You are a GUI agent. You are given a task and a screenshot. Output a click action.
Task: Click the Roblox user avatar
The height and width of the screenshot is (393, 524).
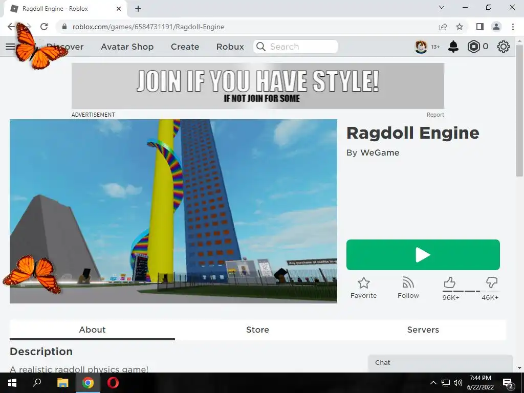point(421,47)
